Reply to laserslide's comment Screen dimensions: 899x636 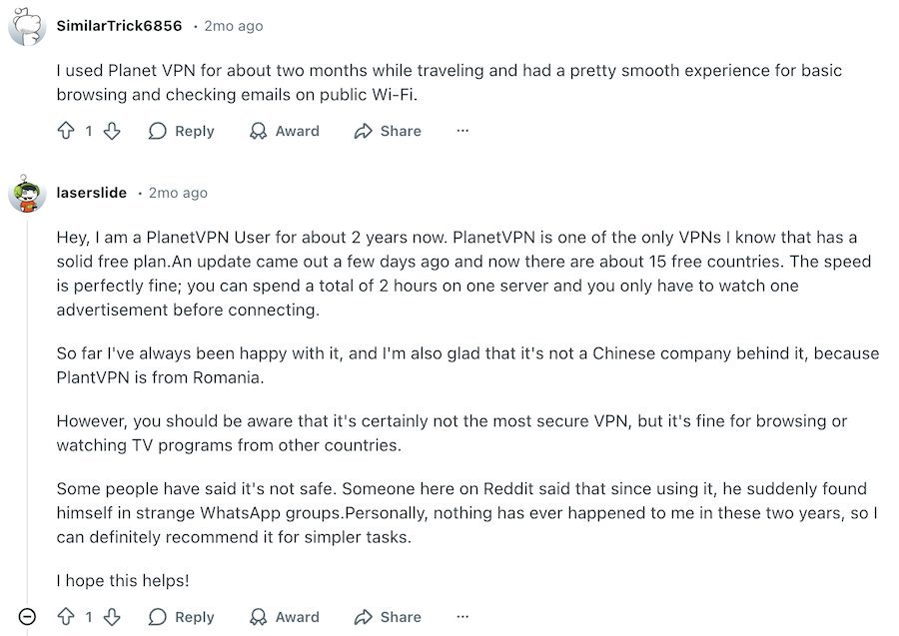pos(182,617)
